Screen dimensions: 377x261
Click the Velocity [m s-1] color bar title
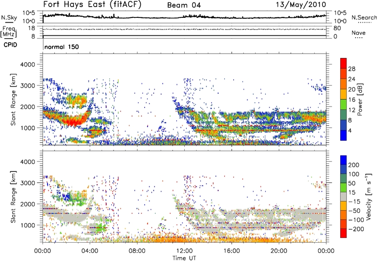369,196
